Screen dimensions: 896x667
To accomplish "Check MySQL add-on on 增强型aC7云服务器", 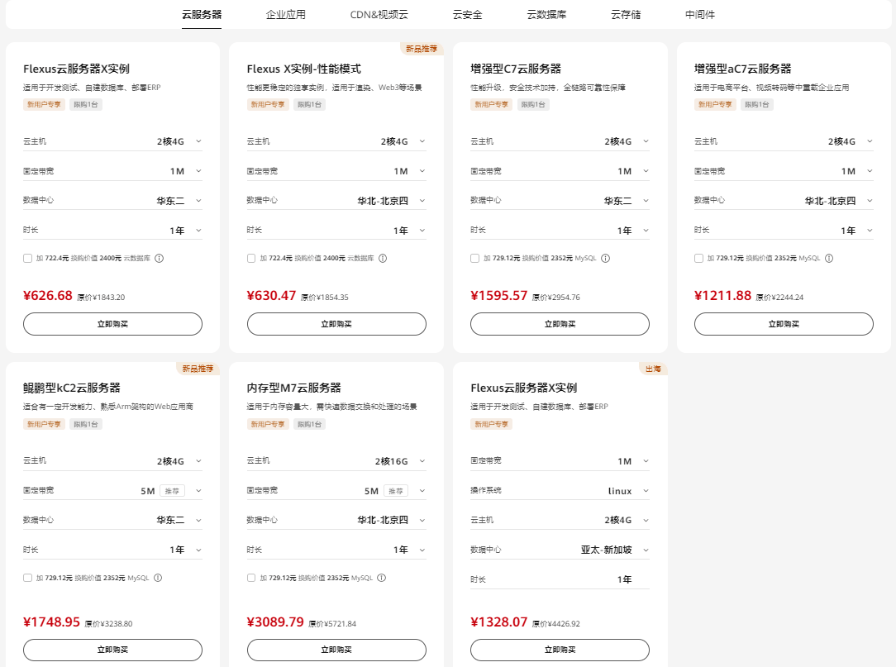I will 698,259.
